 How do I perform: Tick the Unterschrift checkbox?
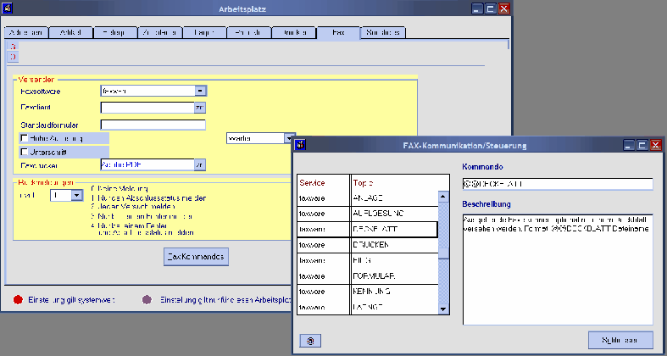click(25, 152)
